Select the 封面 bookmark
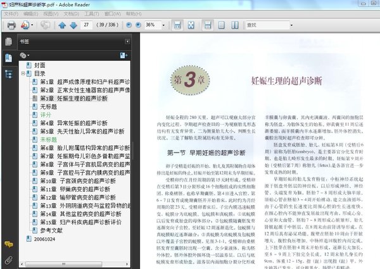The width and height of the screenshot is (380, 269). coord(40,65)
